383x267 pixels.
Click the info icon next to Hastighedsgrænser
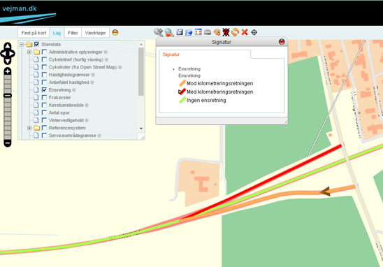[93, 75]
